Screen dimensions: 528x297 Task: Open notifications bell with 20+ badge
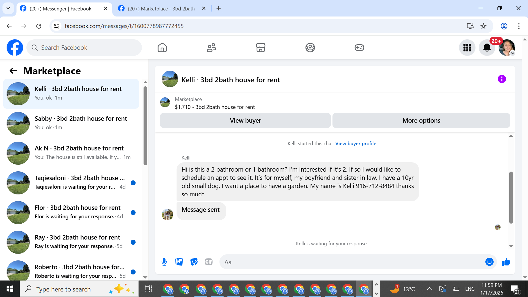(x=487, y=48)
